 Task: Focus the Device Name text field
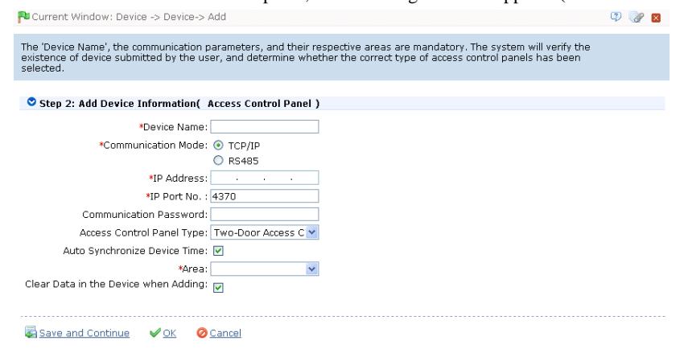tap(265, 127)
